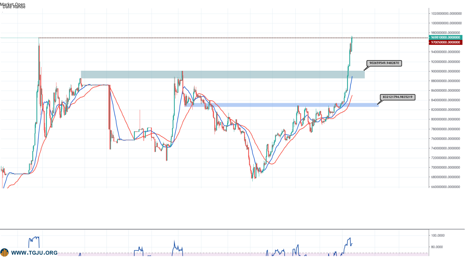Click the 740000000.0000000 price axis label

coord(445,148)
